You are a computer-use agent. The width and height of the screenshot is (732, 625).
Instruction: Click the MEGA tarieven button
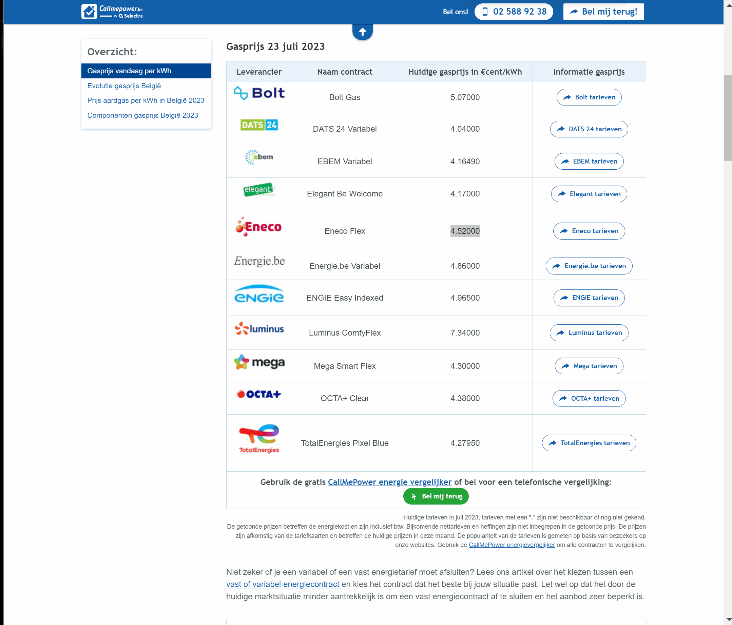click(588, 366)
